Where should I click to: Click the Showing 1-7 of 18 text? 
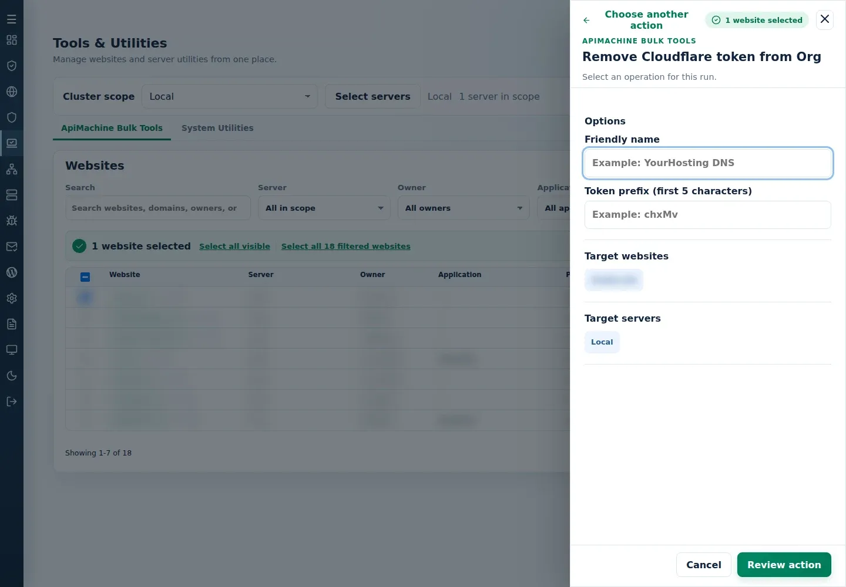point(98,453)
